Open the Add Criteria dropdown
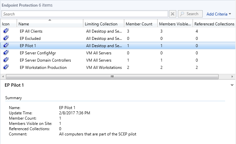The image size is (236, 144). coord(219,14)
